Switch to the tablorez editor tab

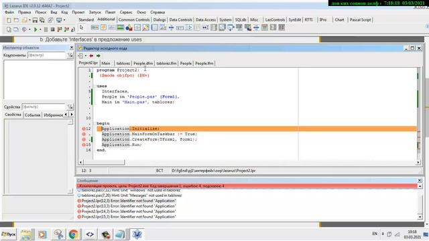point(123,64)
